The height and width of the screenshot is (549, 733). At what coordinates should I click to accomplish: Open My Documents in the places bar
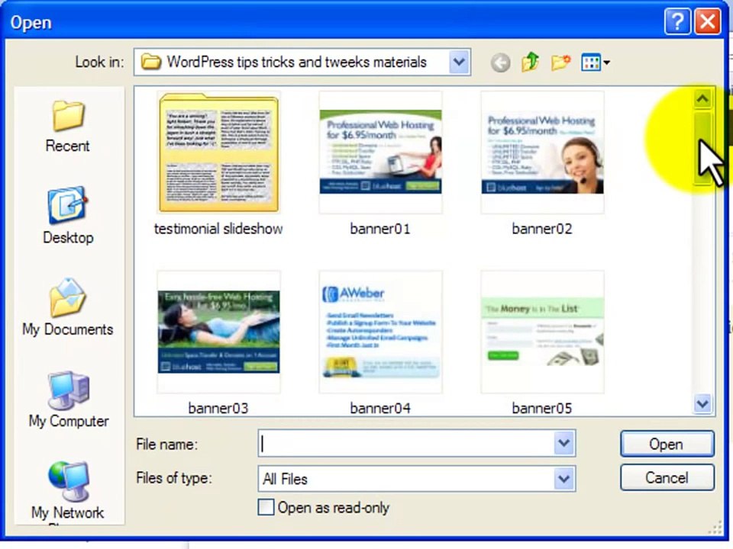68,307
